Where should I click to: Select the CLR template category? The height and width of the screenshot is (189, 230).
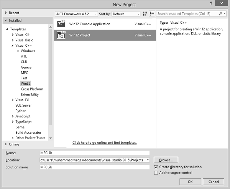coord(24,62)
